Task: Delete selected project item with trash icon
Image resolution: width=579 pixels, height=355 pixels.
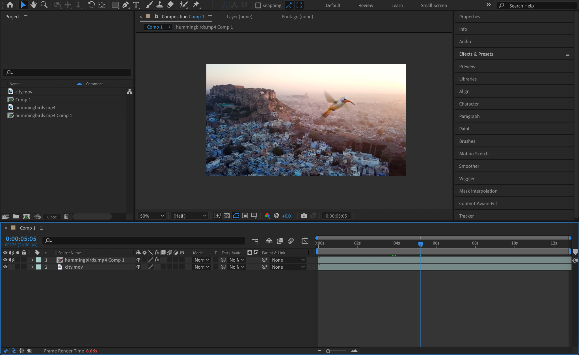Action: tap(66, 216)
